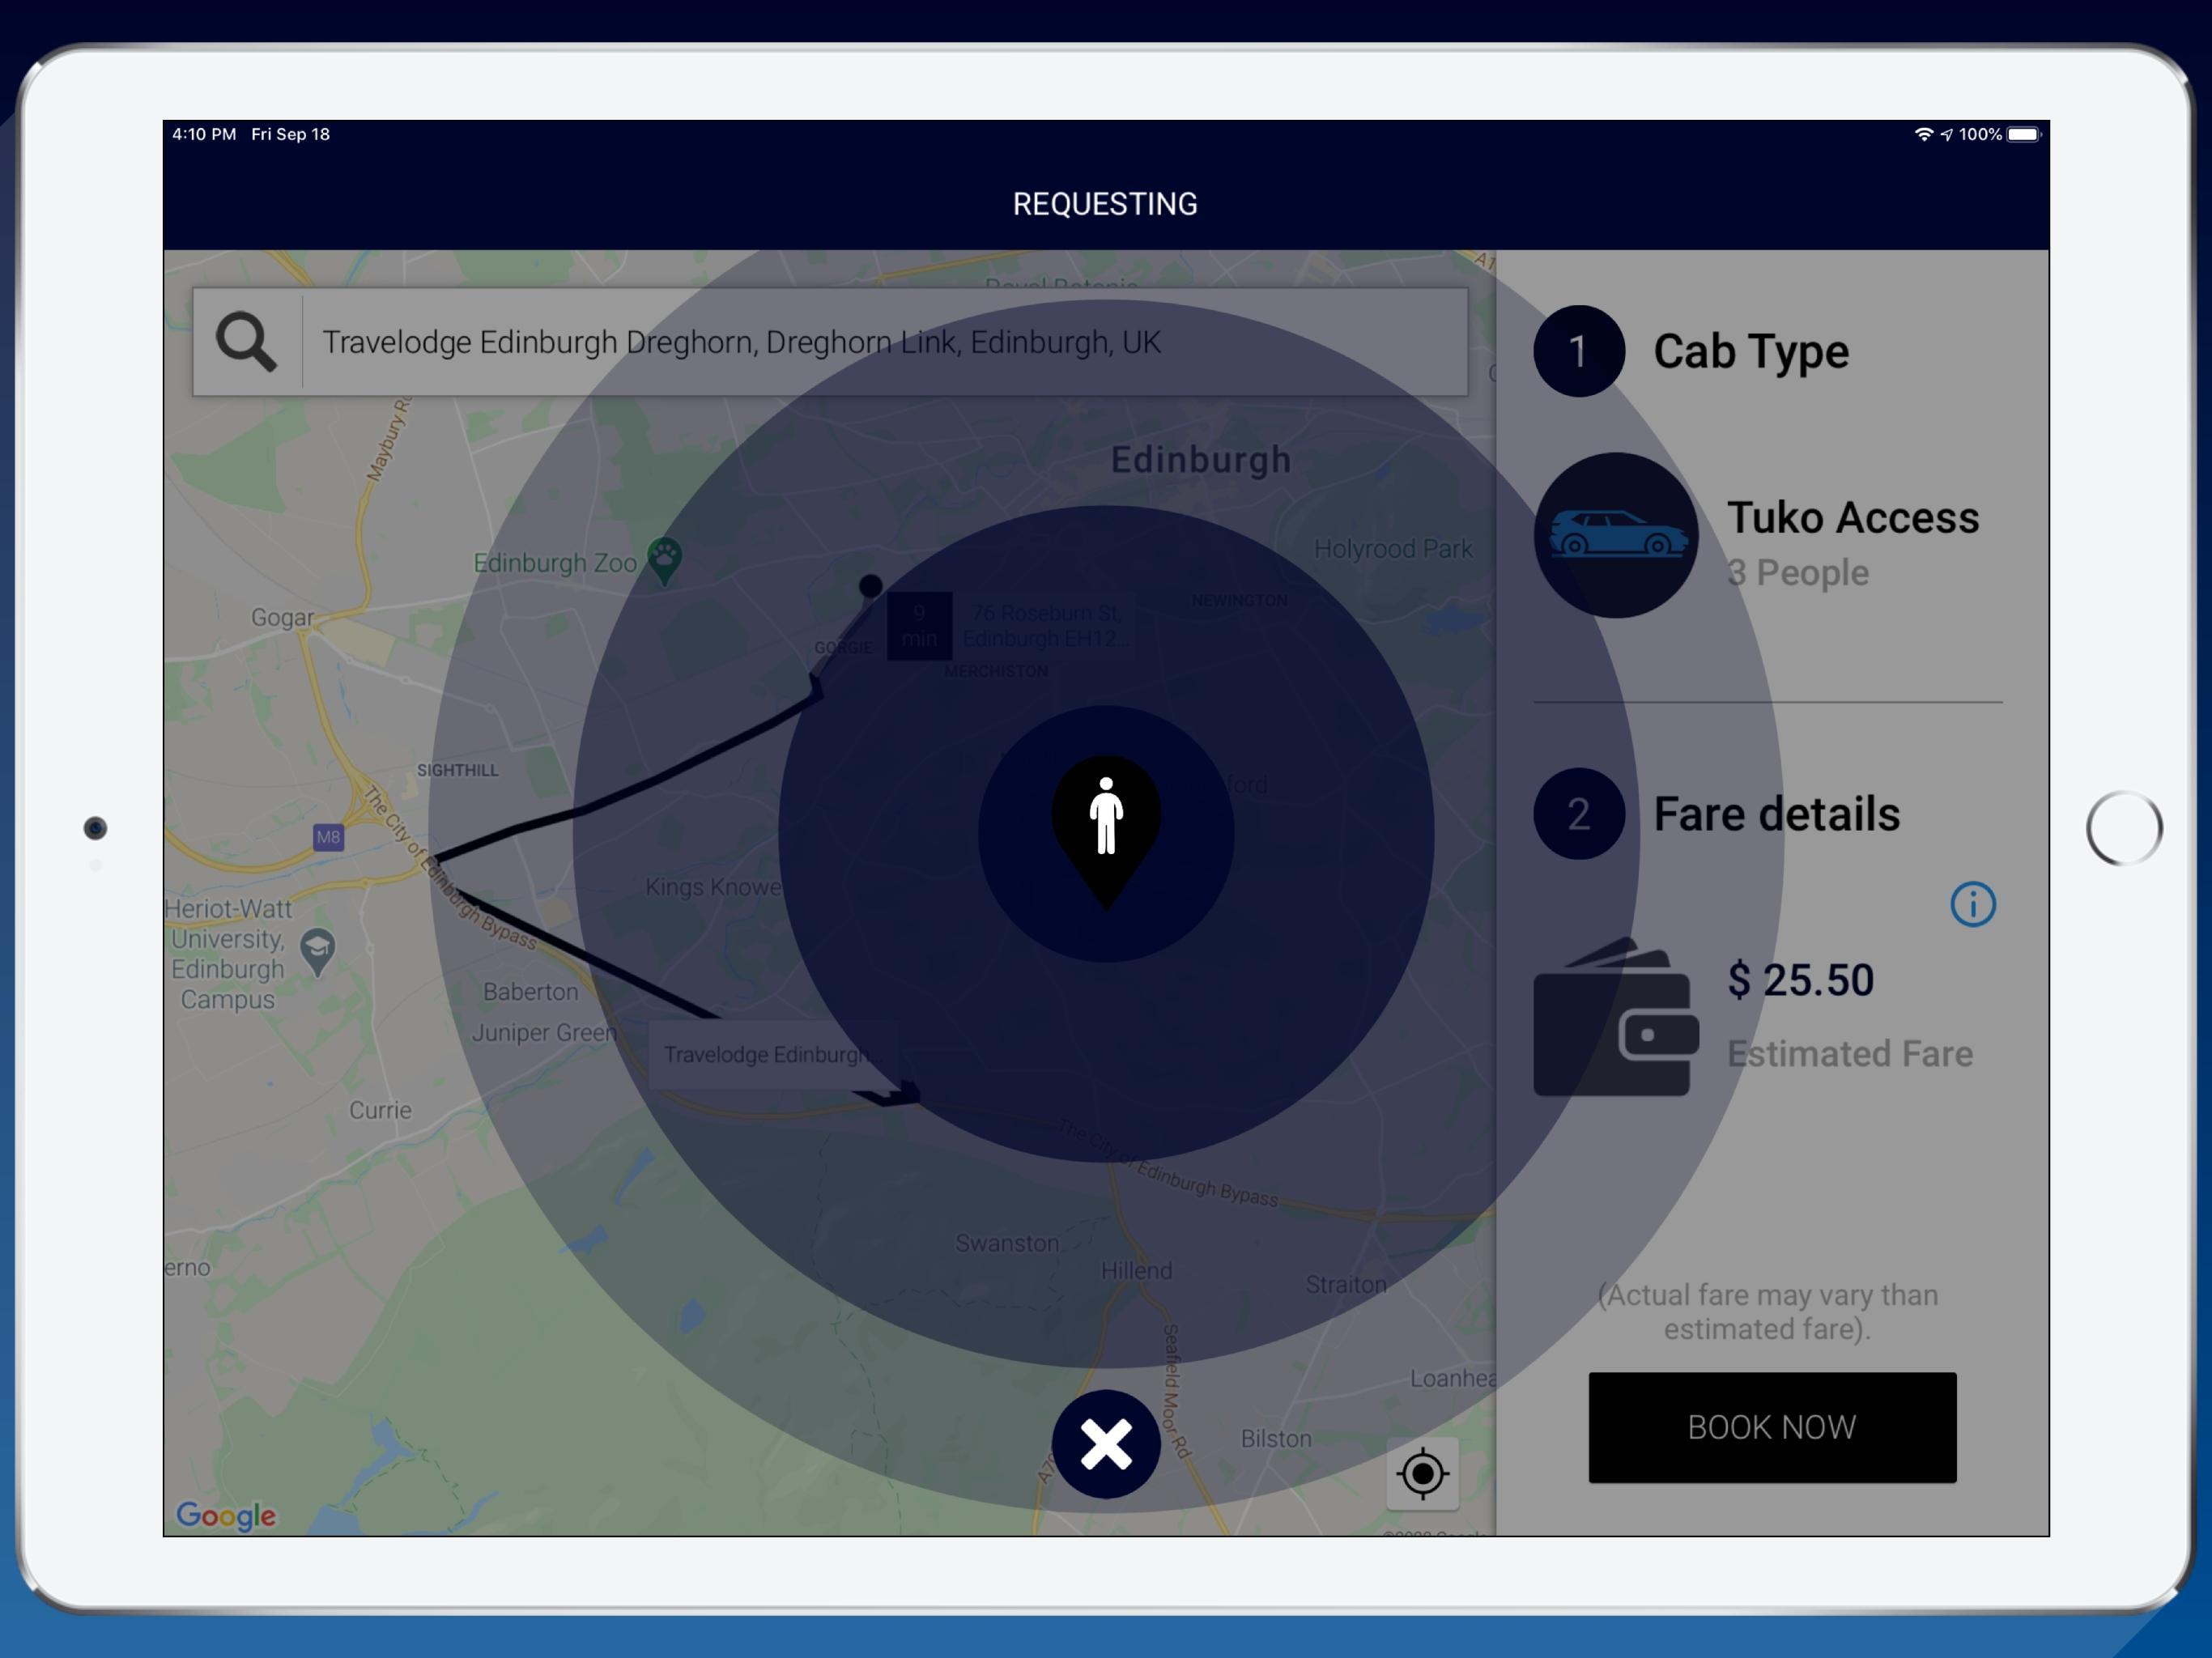Screen dimensions: 2212x1658
Task: Tap the SIGHTHILL map label
Action: 457,770
